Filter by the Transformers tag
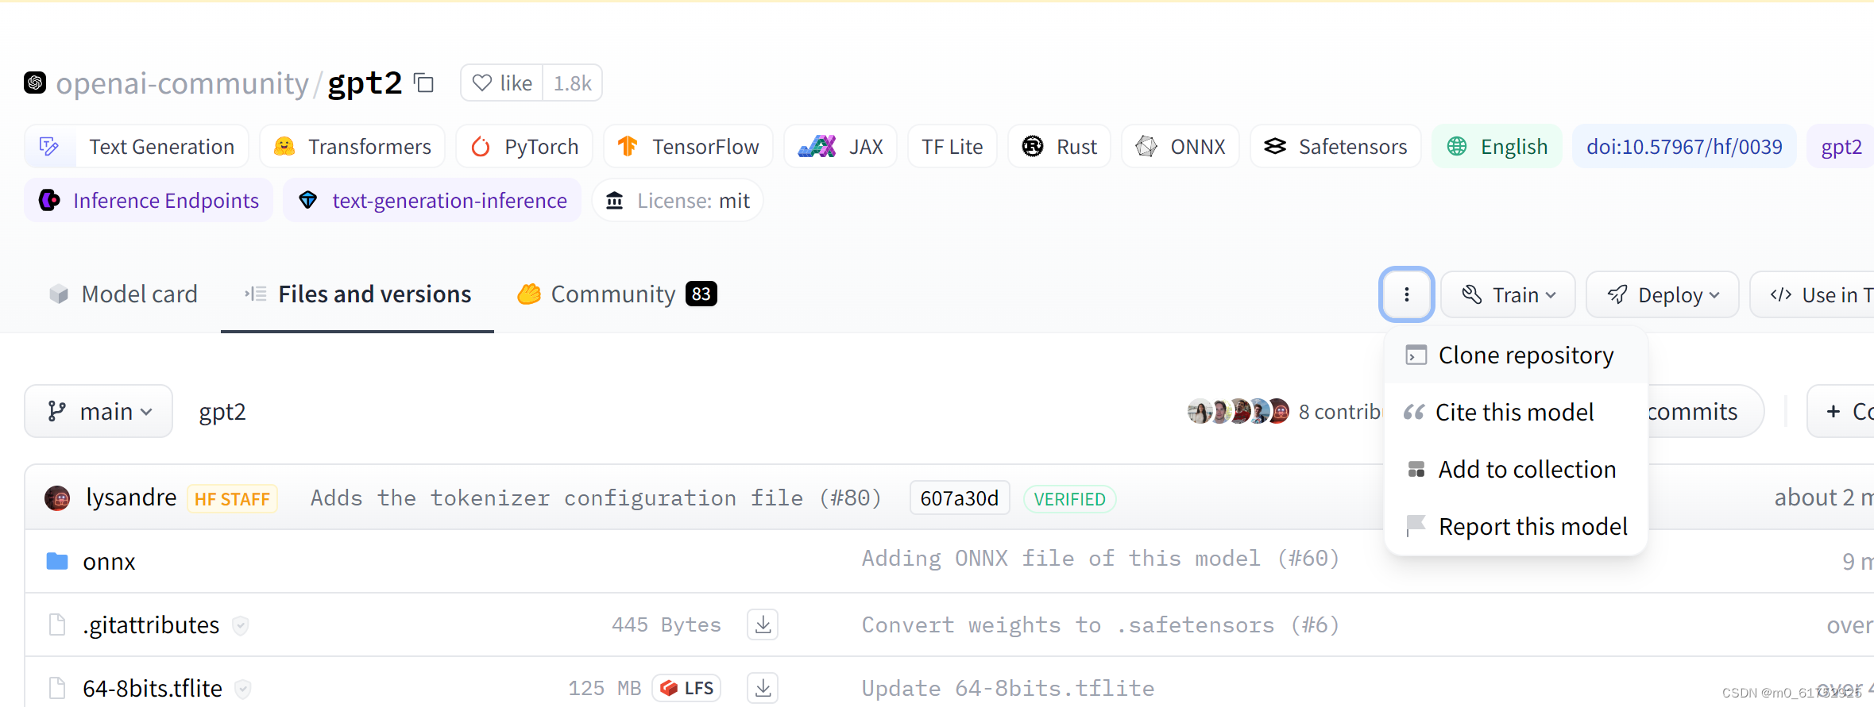Viewport: 1874px width, 707px height. pos(353,147)
